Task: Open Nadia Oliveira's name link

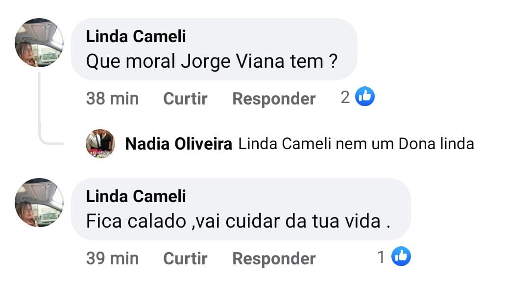Action: coord(179,144)
